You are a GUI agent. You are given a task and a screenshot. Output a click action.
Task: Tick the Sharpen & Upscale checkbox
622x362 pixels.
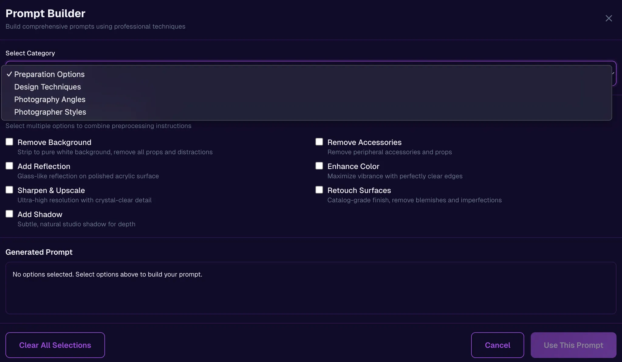[x=9, y=190]
